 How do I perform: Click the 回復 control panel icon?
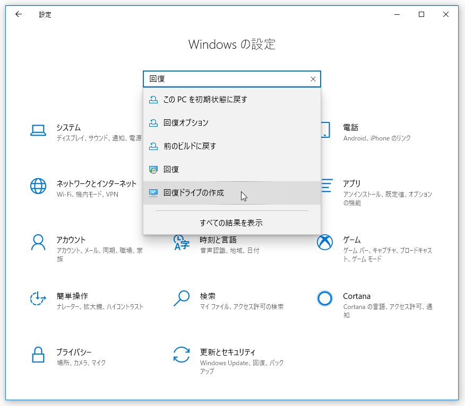pos(153,170)
